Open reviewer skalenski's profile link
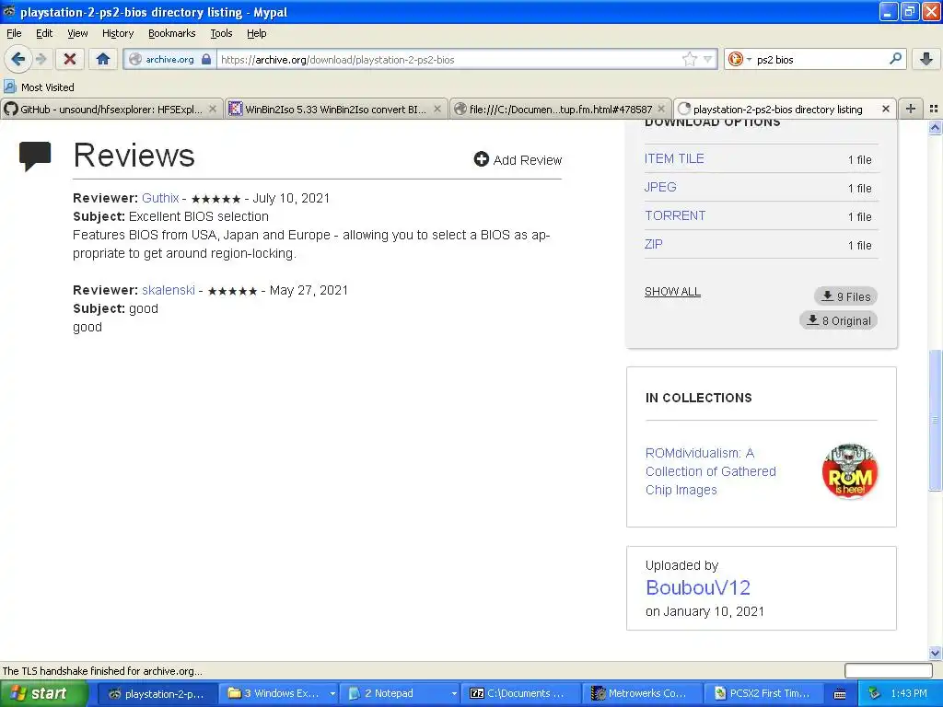Viewport: 943px width, 707px height. 169,290
